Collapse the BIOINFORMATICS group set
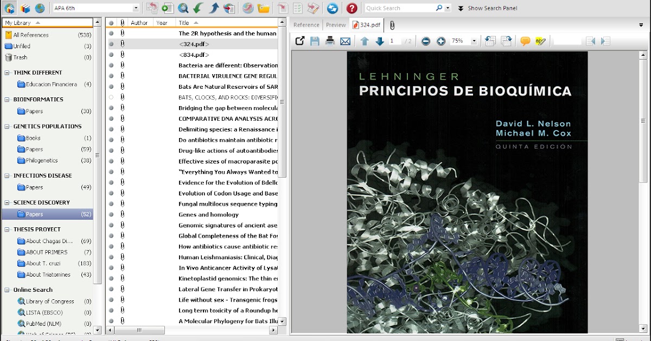The image size is (651, 341). pos(8,100)
